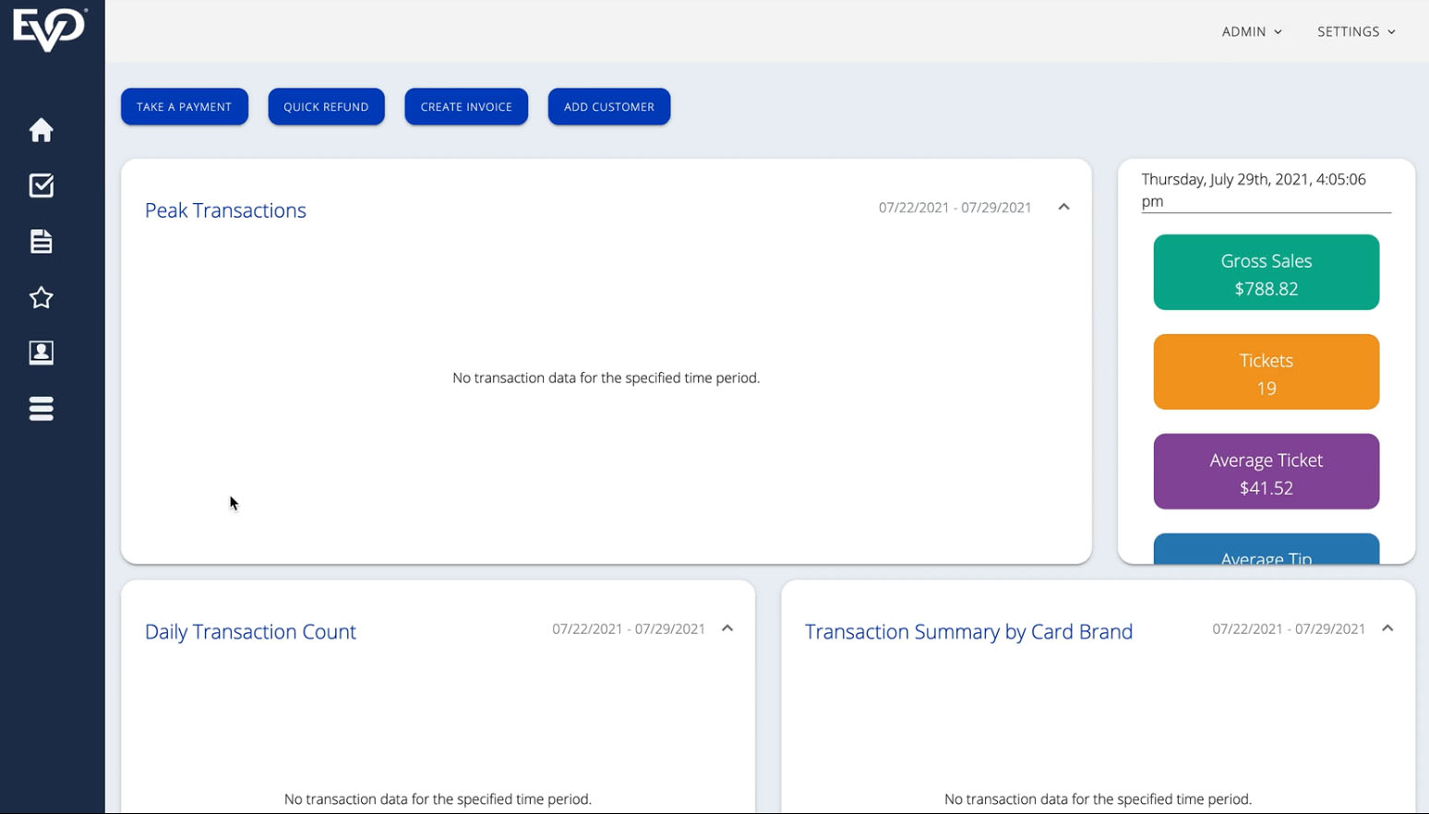Screen dimensions: 1429x814
Task: Click the Peak Transactions date range
Action: tap(955, 208)
